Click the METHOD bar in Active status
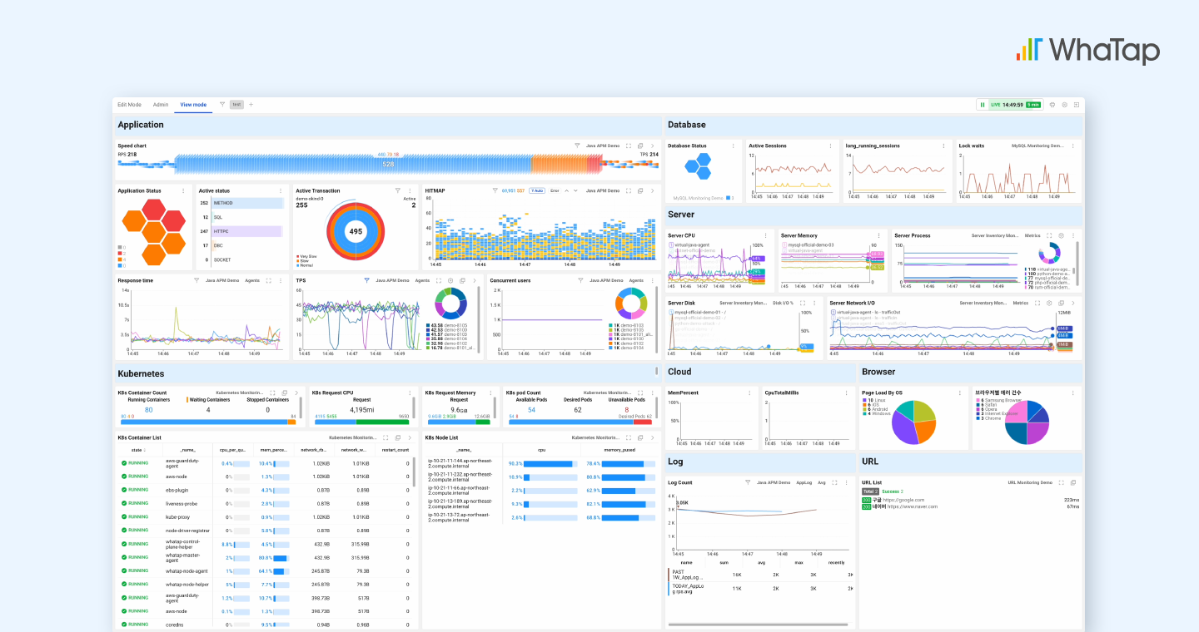This screenshot has height=632, width=1199. click(248, 203)
